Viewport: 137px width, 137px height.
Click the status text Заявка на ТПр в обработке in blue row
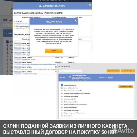[x=106, y=78]
